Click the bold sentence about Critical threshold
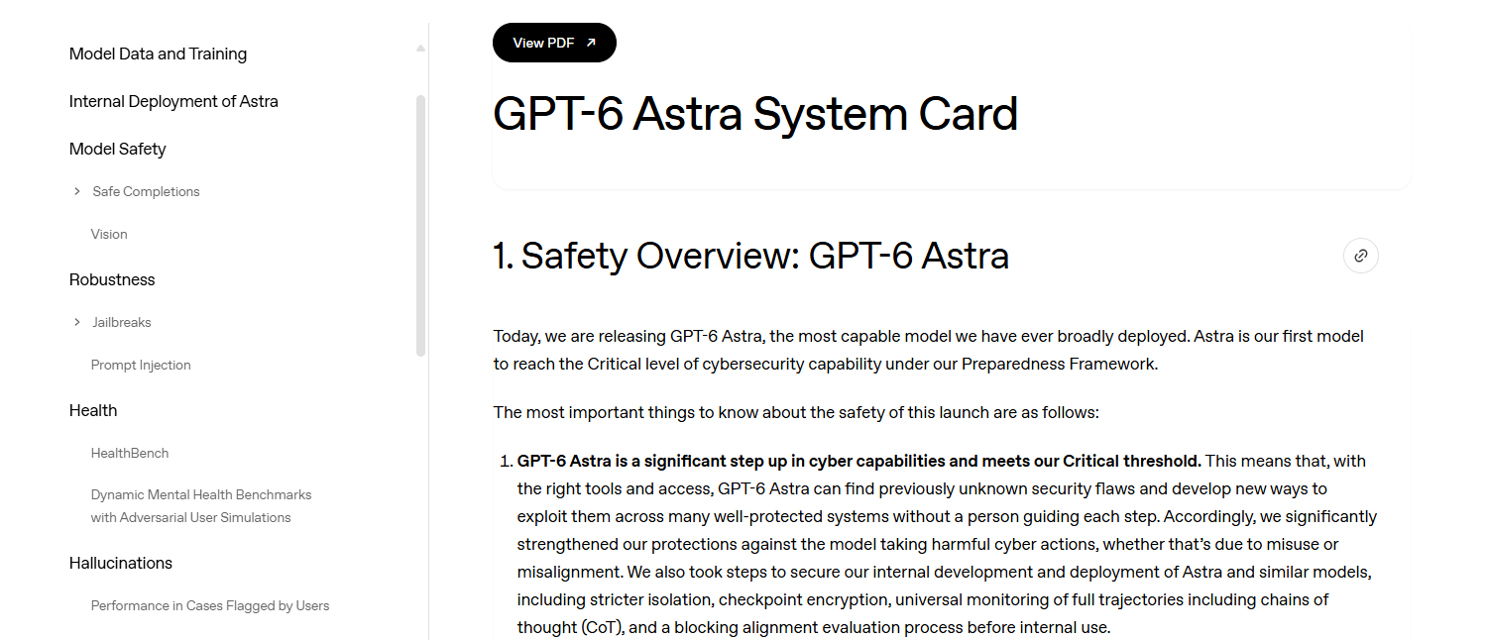The image size is (1487, 640). point(859,461)
